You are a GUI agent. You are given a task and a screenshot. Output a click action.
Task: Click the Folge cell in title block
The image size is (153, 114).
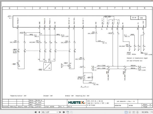147,107
